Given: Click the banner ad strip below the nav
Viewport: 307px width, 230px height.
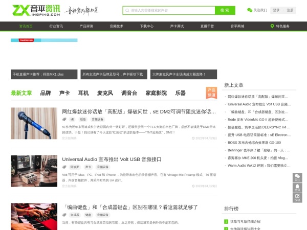Looking at the screenshot, I should (44, 40).
